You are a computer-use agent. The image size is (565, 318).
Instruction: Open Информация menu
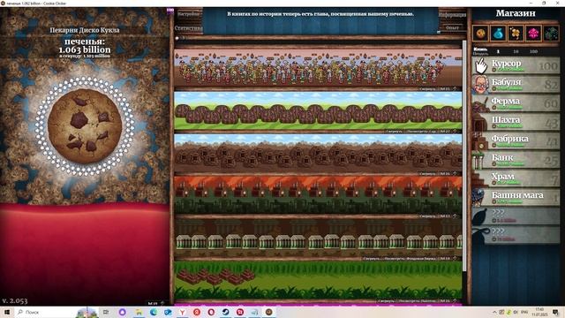[x=452, y=15]
